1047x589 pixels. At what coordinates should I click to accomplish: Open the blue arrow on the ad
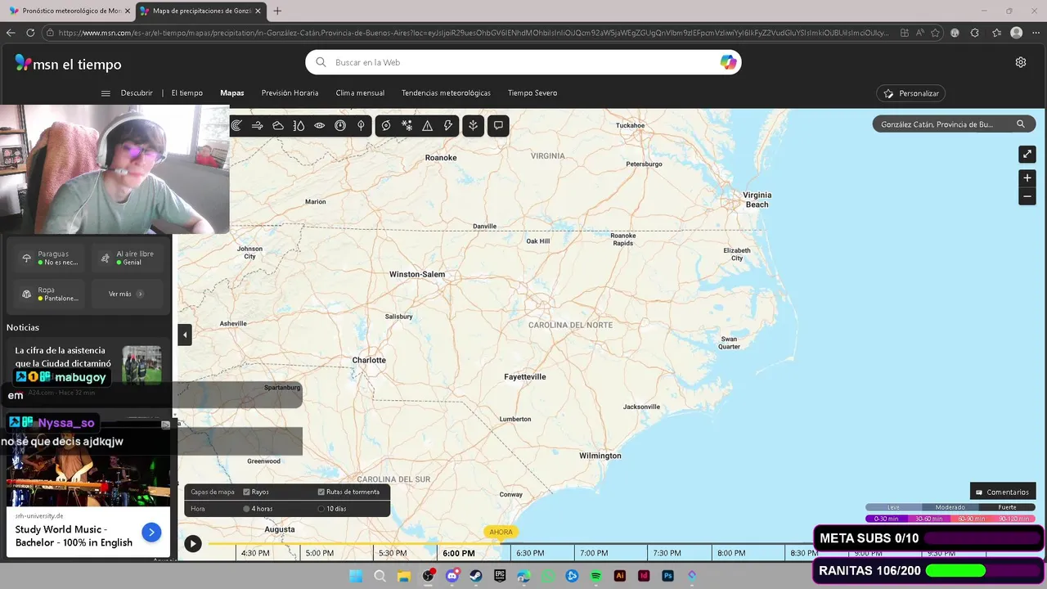151,533
